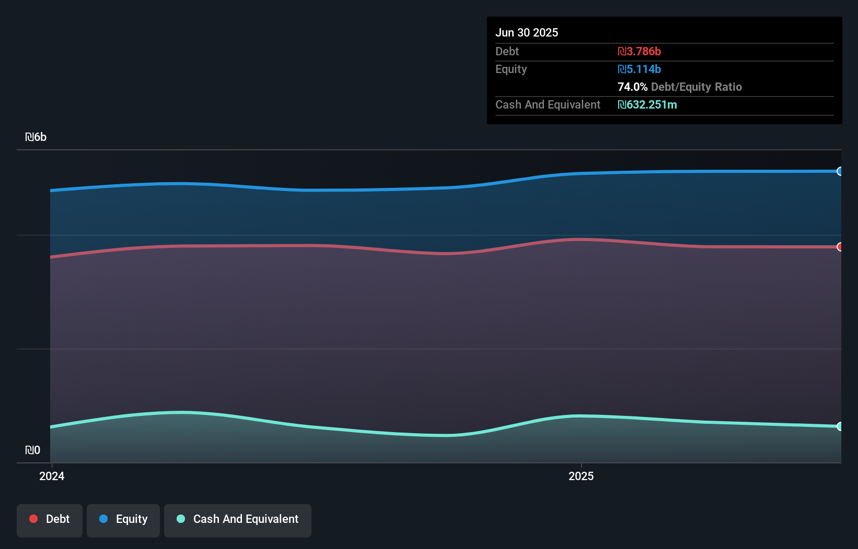Click the ₪0 y-axis label
Screen dimensions: 858x549
tap(33, 450)
